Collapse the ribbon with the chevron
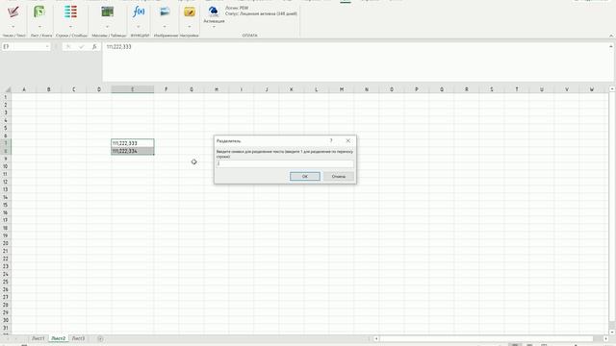 point(611,36)
